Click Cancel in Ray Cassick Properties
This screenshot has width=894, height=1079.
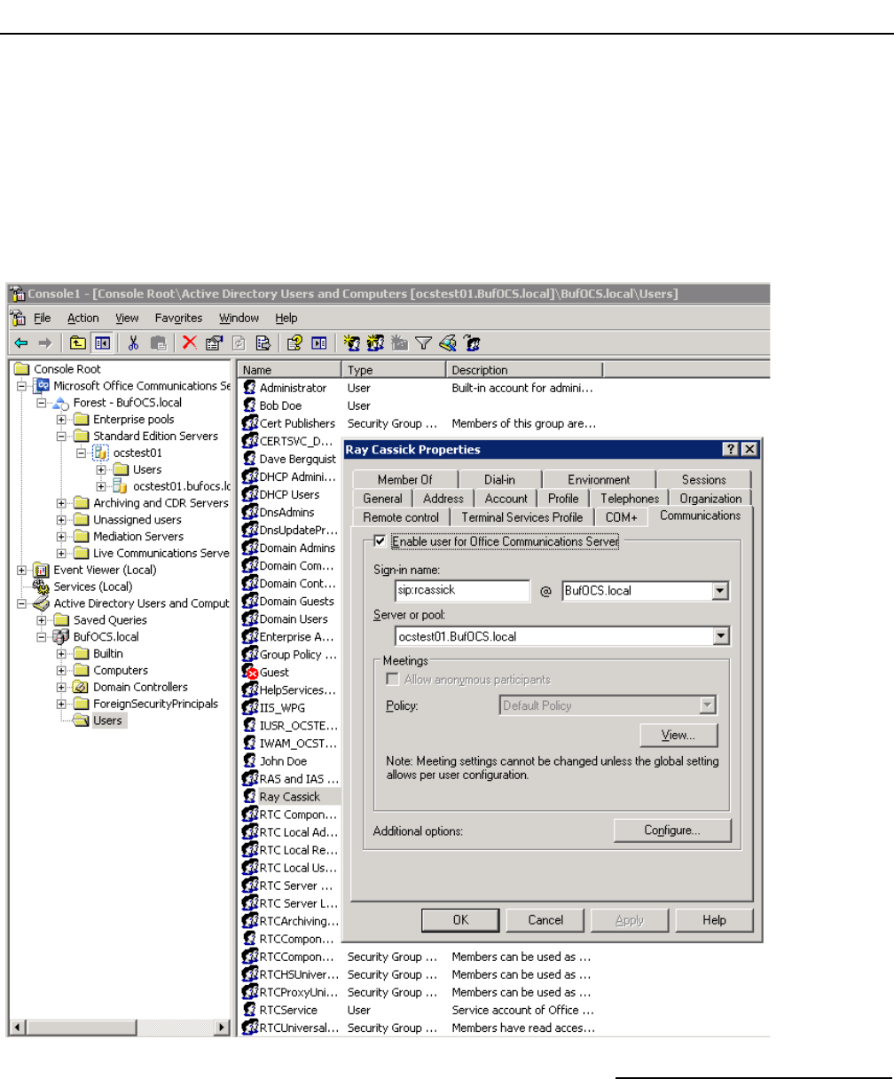click(545, 920)
